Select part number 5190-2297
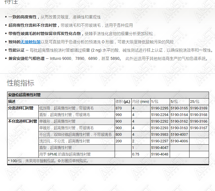The height and width of the screenshot is (191, 215). (x=160, y=141)
